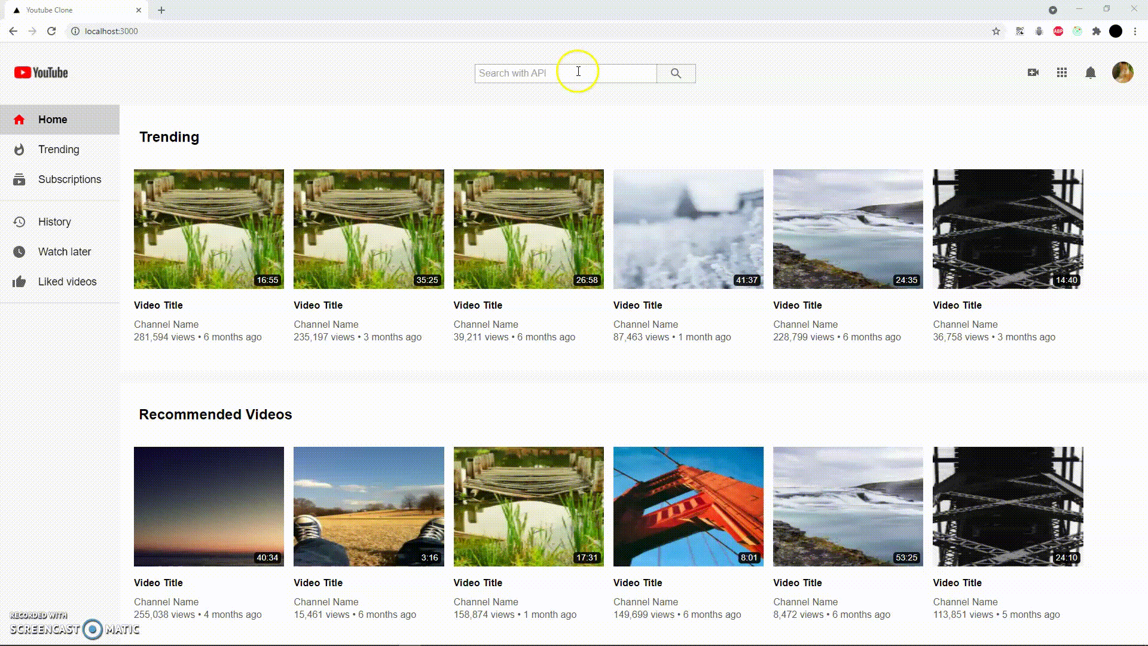
Task: Click the user profile avatar
Action: 1123,72
